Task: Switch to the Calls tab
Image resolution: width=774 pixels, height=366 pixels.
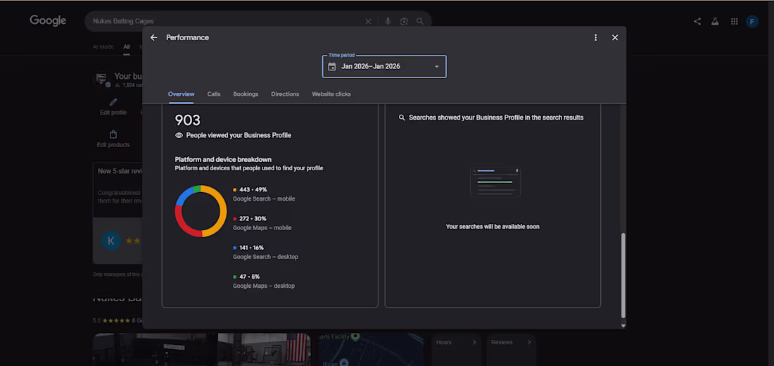Action: click(x=214, y=94)
